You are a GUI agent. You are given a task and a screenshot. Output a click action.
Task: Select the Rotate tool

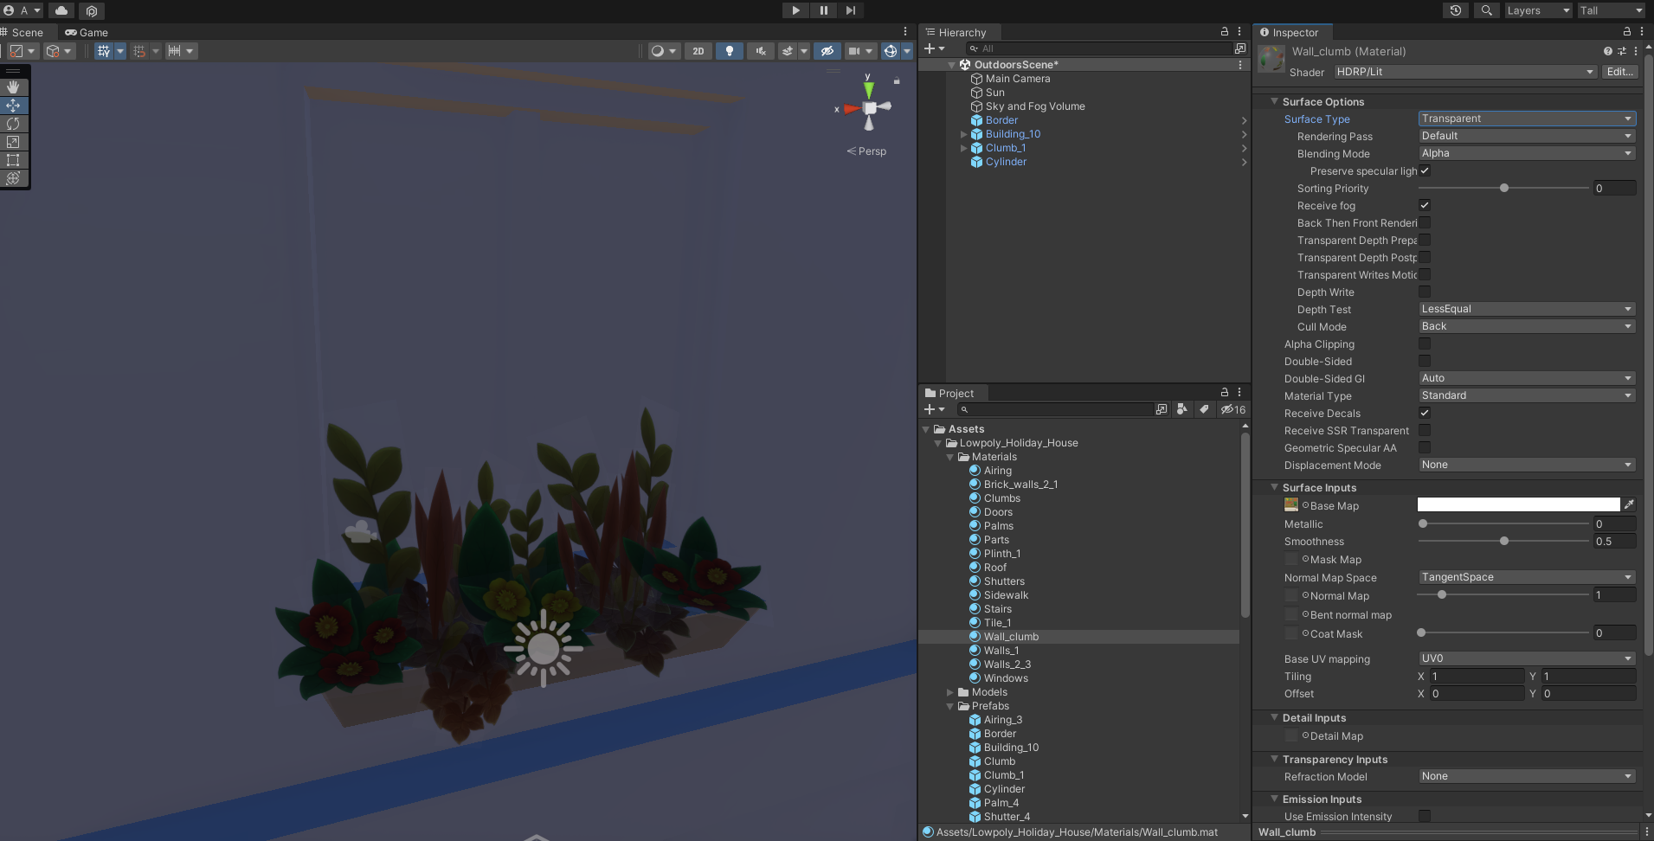pos(13,124)
